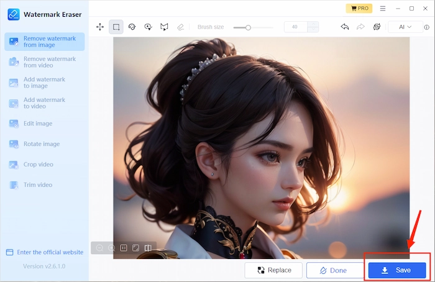Click the brush size number field
435x282 pixels.
pyautogui.click(x=295, y=27)
